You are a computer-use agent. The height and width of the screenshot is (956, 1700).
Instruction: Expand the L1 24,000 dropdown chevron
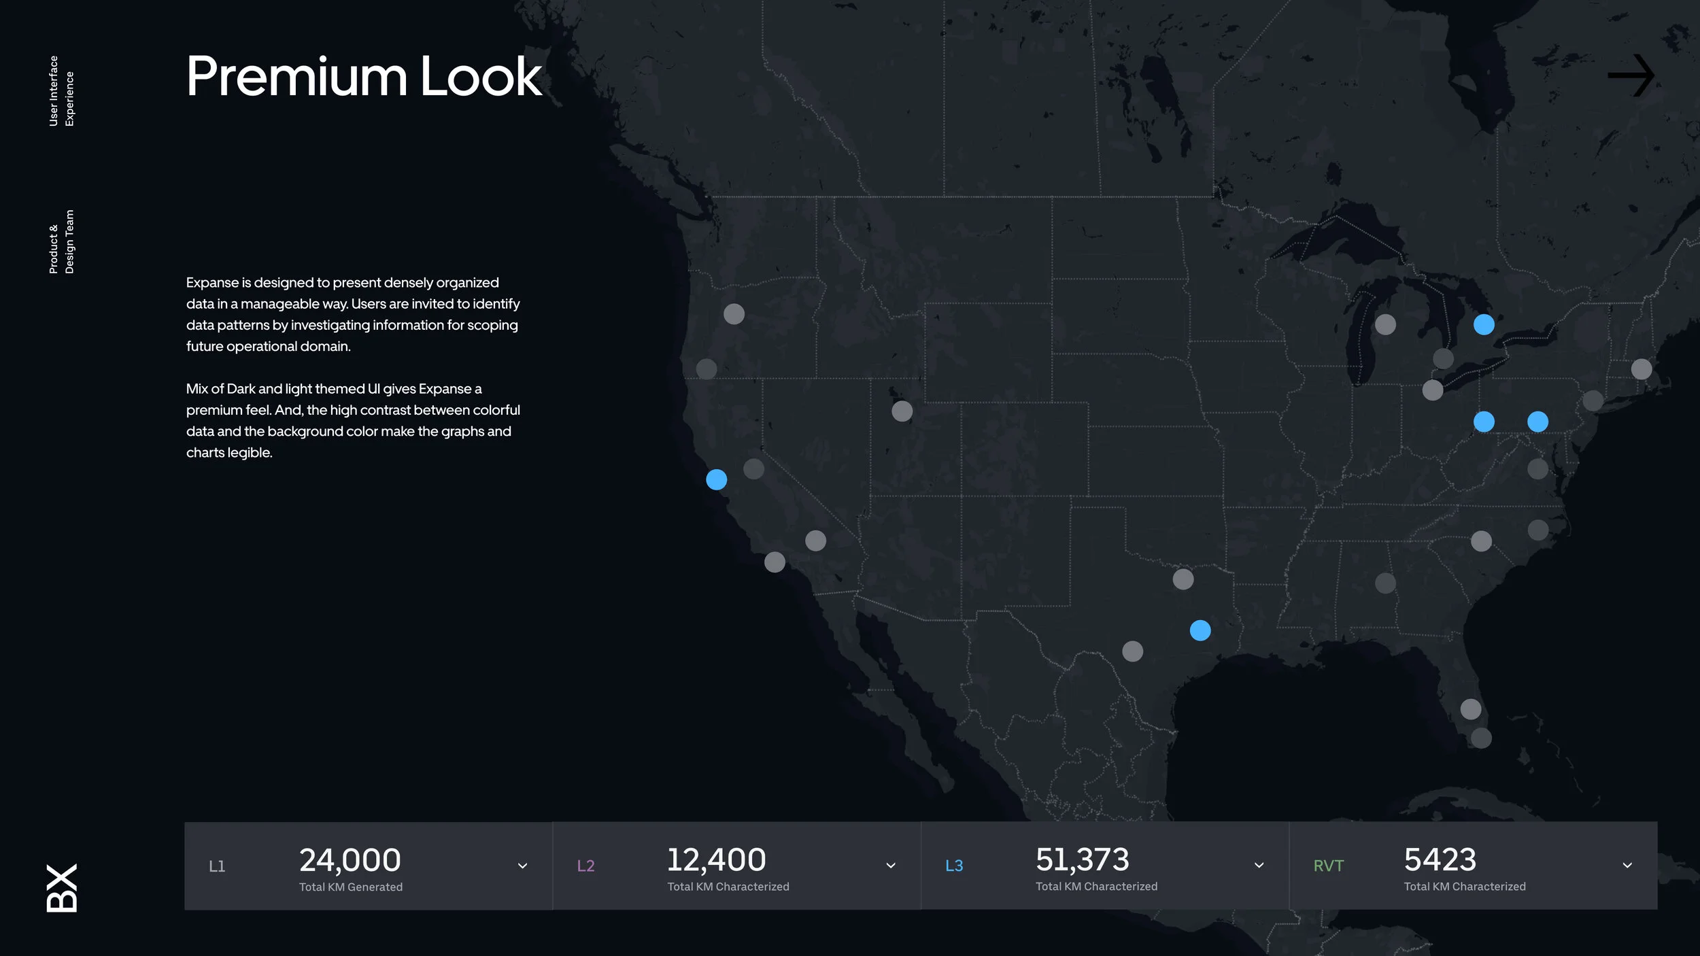pos(522,866)
